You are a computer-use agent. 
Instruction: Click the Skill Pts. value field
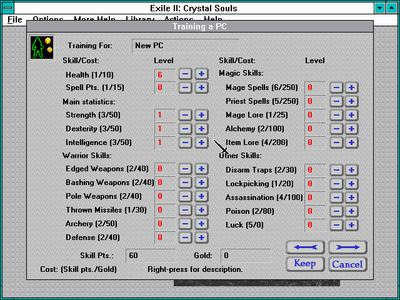[151, 256]
